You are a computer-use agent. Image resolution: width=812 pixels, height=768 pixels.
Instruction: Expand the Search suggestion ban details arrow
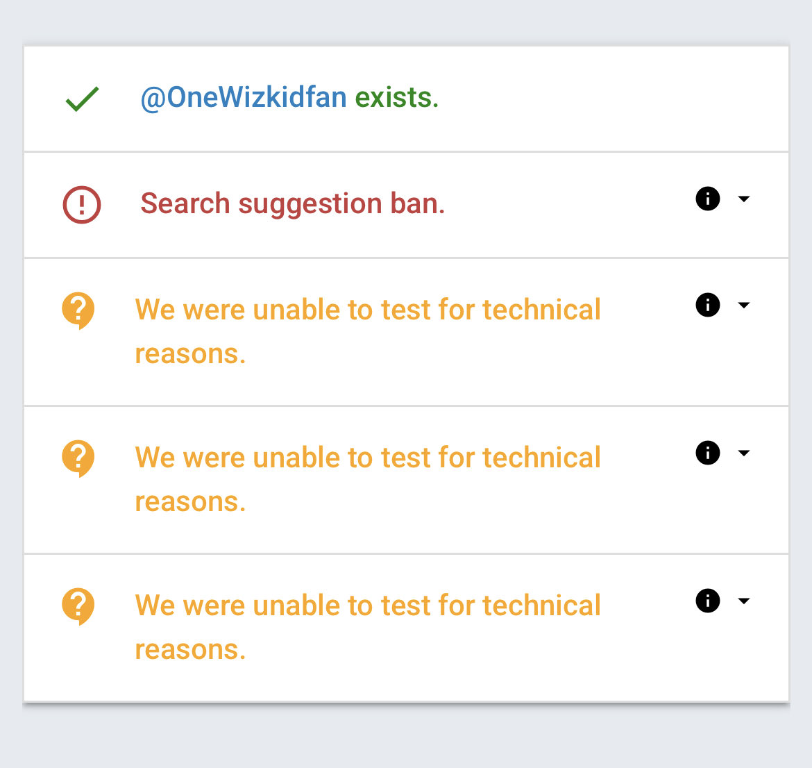tap(744, 199)
